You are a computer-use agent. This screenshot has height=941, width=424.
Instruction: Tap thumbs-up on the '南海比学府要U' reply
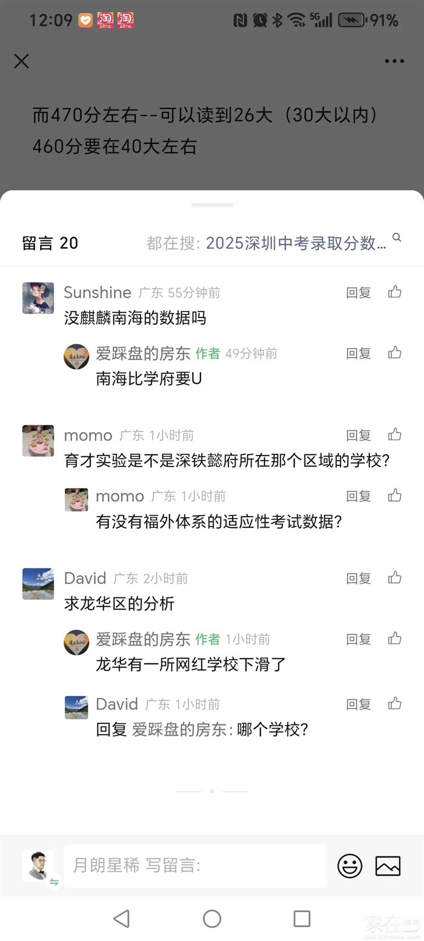click(x=395, y=353)
